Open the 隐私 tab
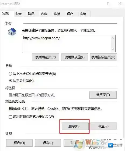This screenshot has width=125, height=151. pos(31,14)
